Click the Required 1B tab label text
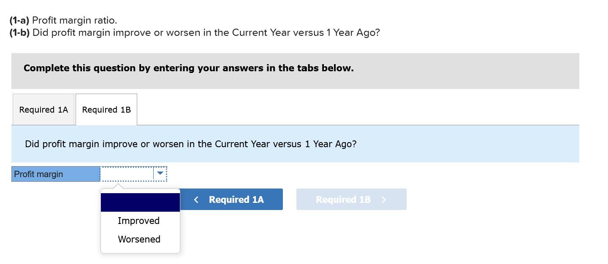 coord(106,109)
